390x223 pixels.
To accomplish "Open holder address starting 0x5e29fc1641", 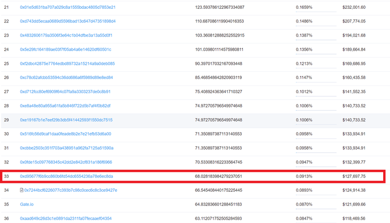I will click(x=66, y=49).
